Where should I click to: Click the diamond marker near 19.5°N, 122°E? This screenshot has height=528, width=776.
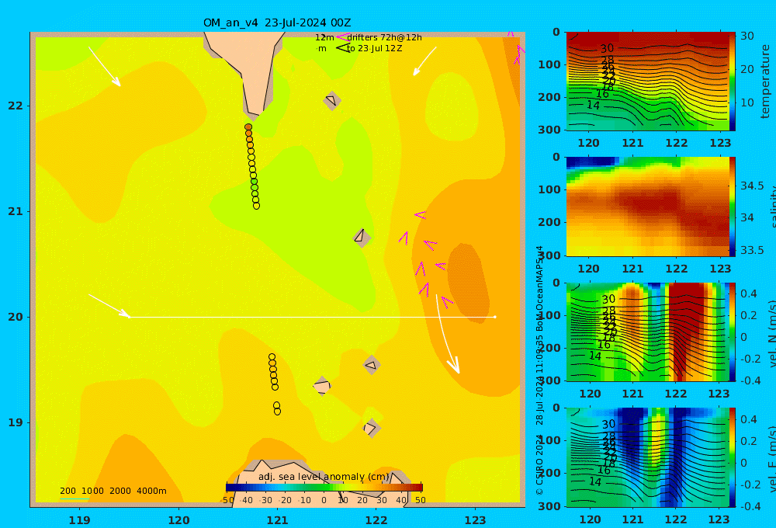tap(372, 365)
